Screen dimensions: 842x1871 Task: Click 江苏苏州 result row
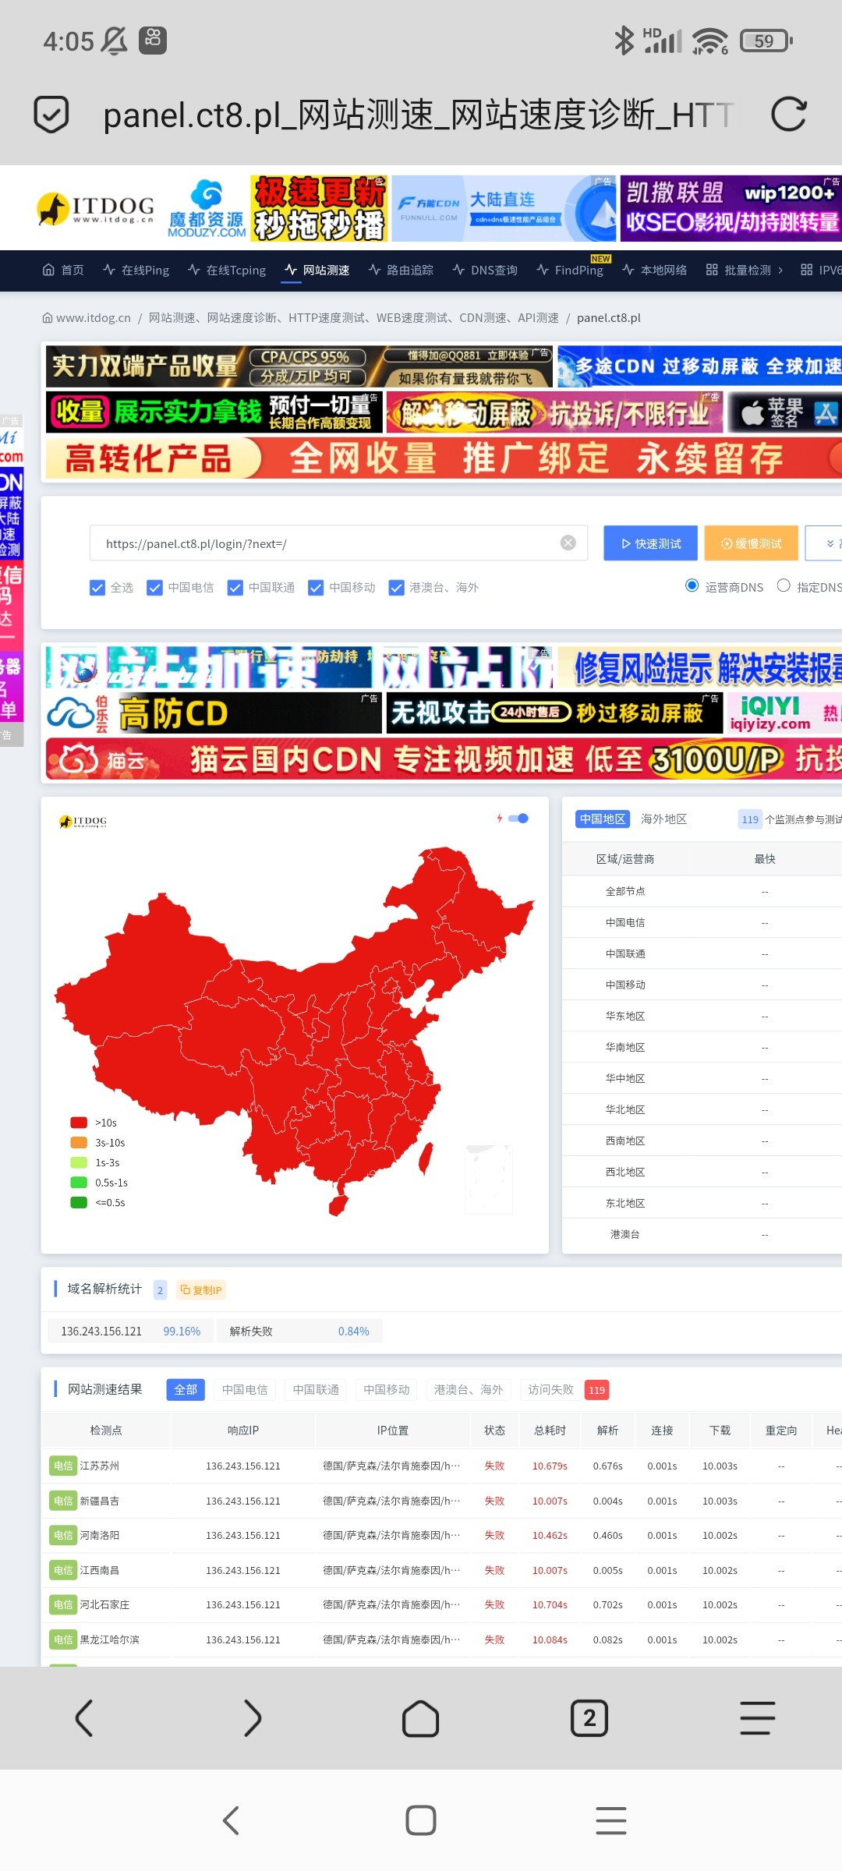441,1466
